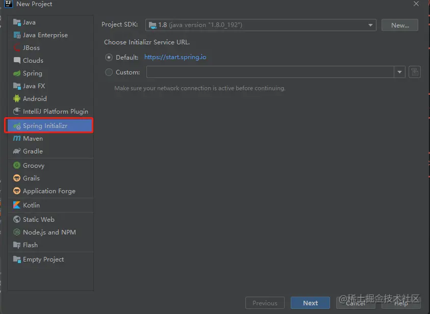Choose Java project type

coord(50,22)
